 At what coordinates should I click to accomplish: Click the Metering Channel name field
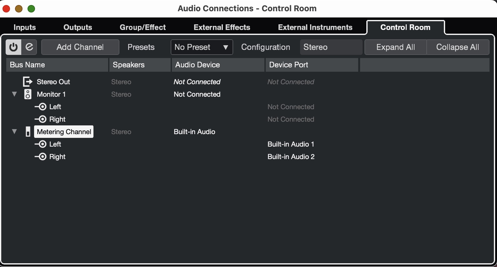point(64,132)
